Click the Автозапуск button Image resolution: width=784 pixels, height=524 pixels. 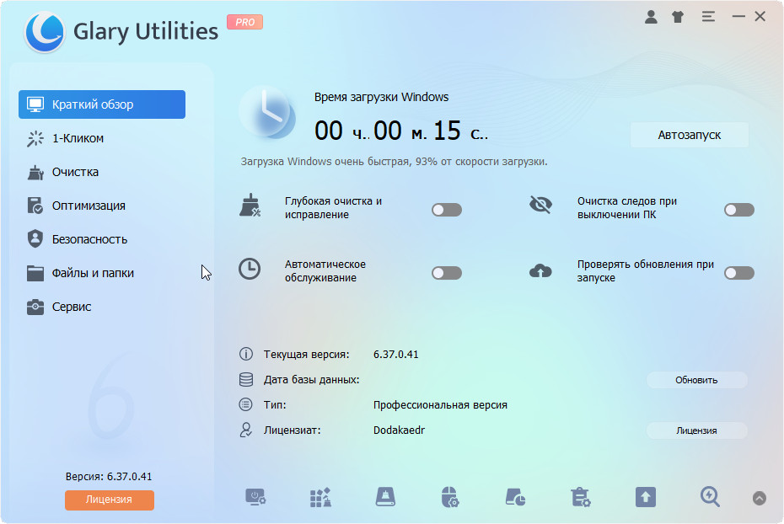click(689, 135)
